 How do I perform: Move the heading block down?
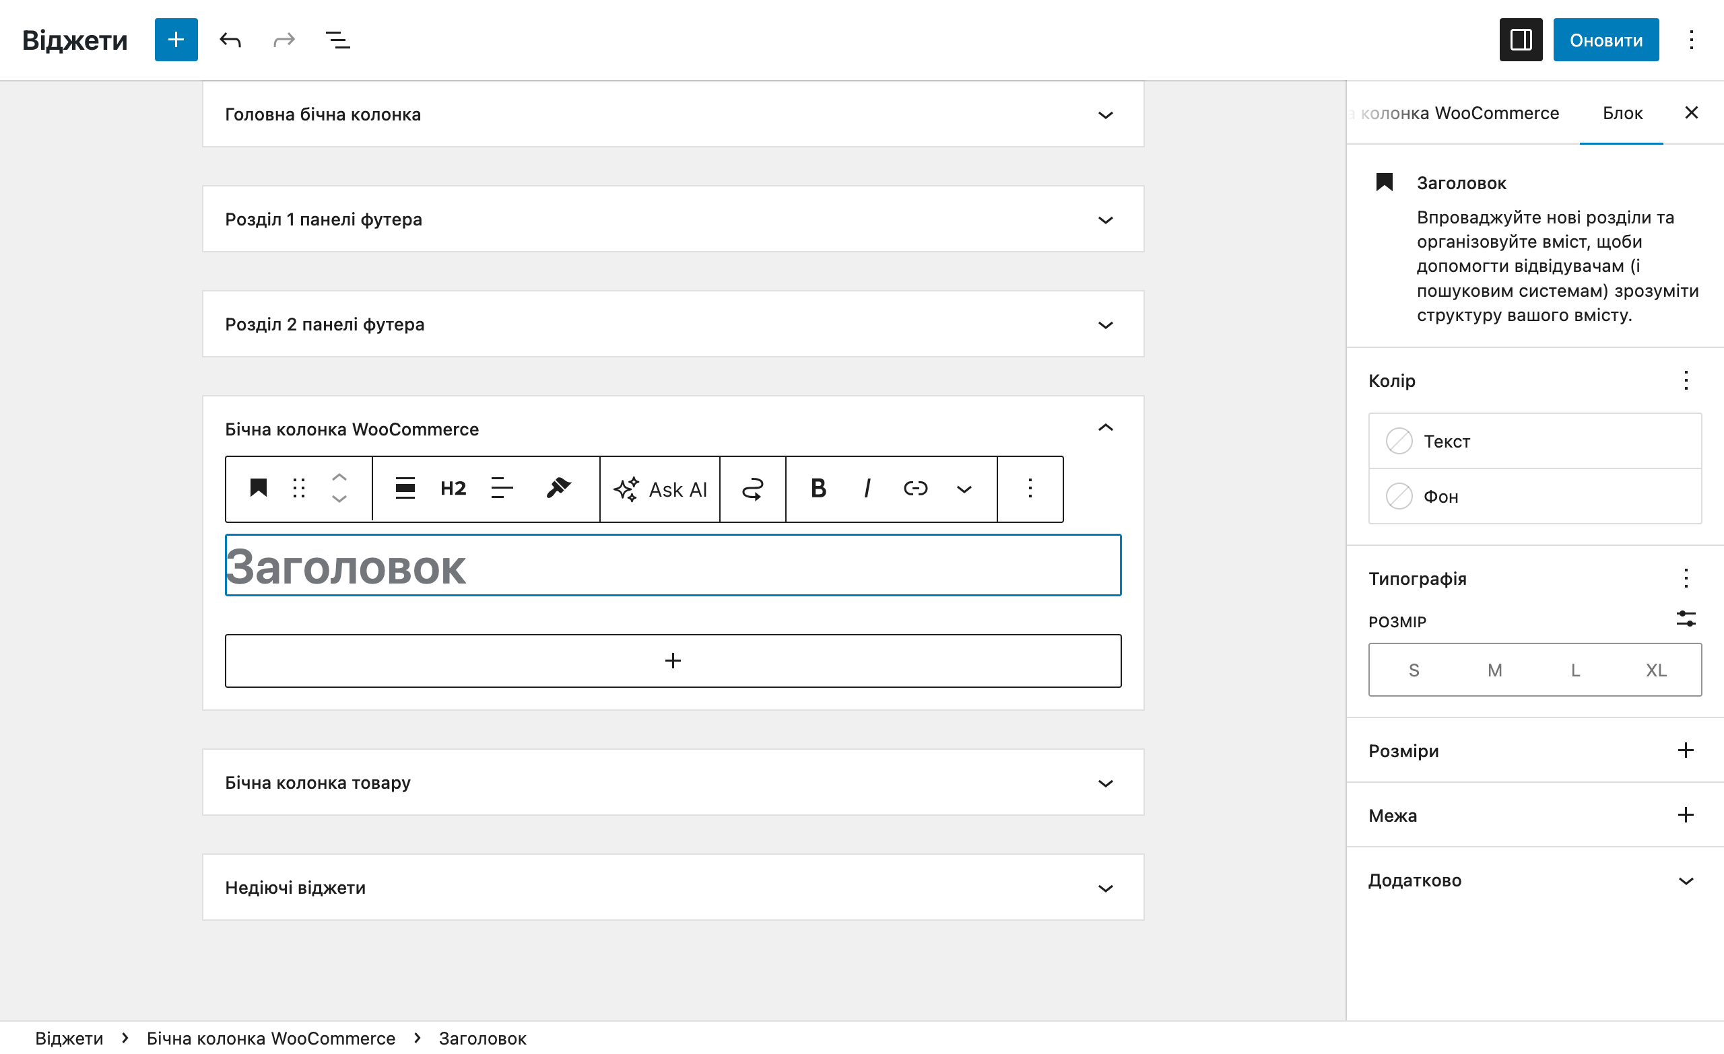click(x=339, y=499)
